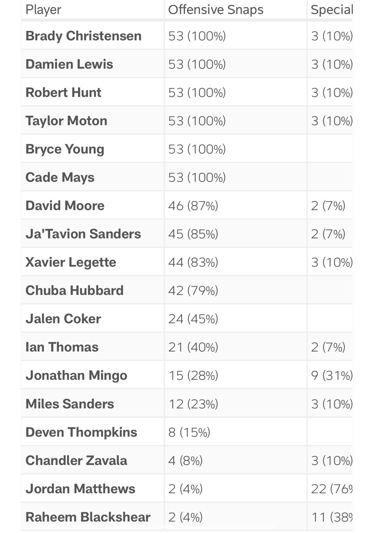Image resolution: width=374 pixels, height=533 pixels.
Task: Open David Moore player name
Action: (x=65, y=205)
